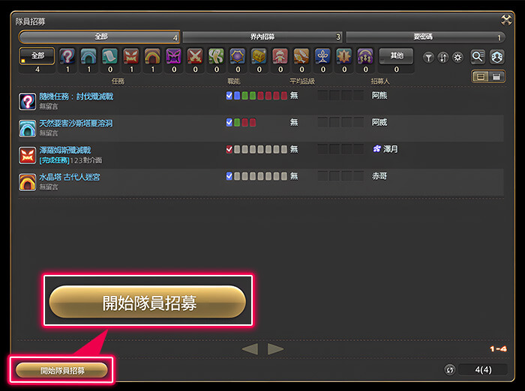
Task: Open the magnifying glass search icon
Action: pos(477,56)
